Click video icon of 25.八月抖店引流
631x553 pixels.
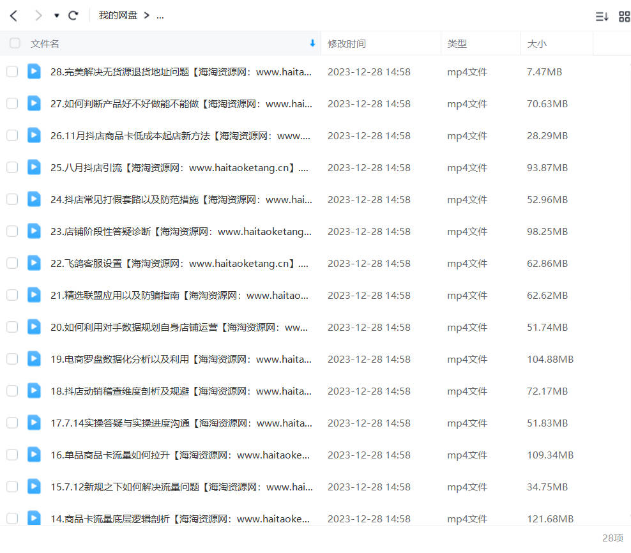click(x=34, y=167)
